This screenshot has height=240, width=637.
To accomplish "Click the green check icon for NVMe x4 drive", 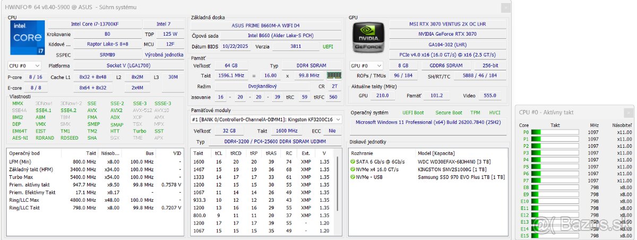I will tap(353, 169).
